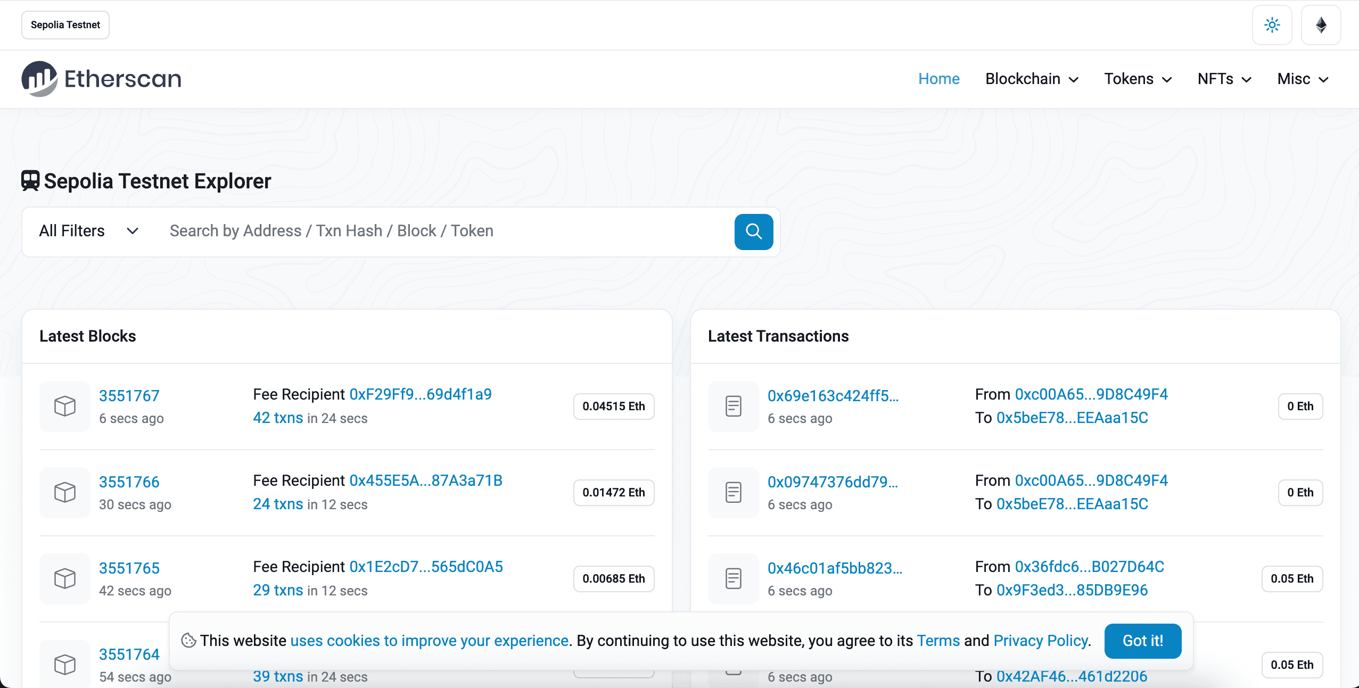Click the transaction document icon for 0x69e163c424ff5
The height and width of the screenshot is (688, 1359).
[733, 406]
